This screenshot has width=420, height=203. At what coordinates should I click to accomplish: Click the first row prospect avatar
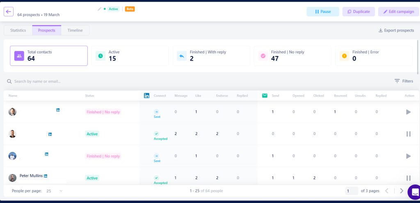pyautogui.click(x=12, y=112)
